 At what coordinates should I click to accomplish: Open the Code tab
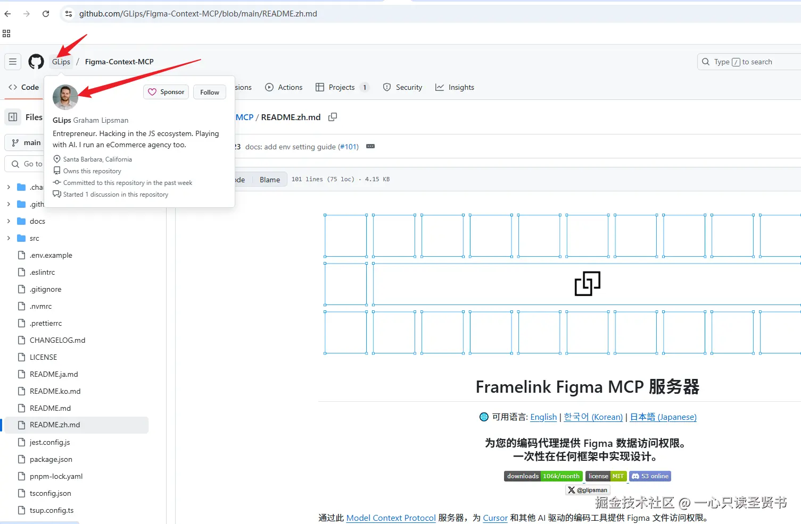(x=24, y=87)
